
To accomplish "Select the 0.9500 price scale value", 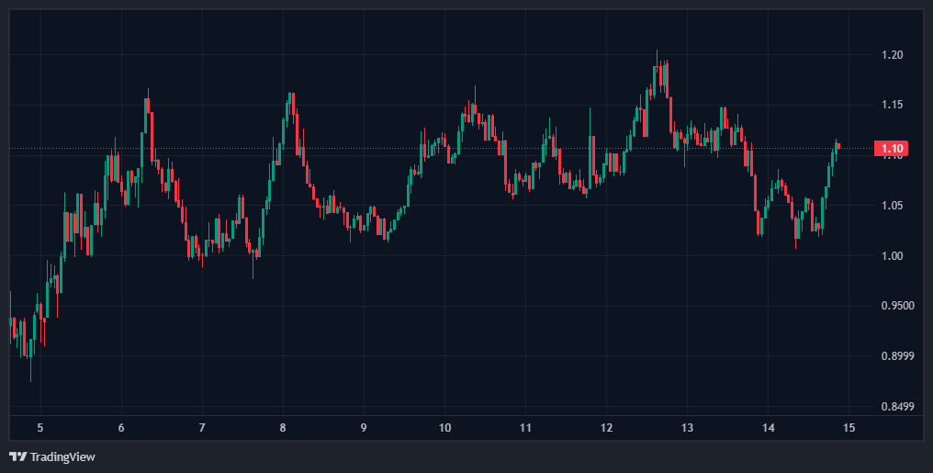I will point(895,306).
